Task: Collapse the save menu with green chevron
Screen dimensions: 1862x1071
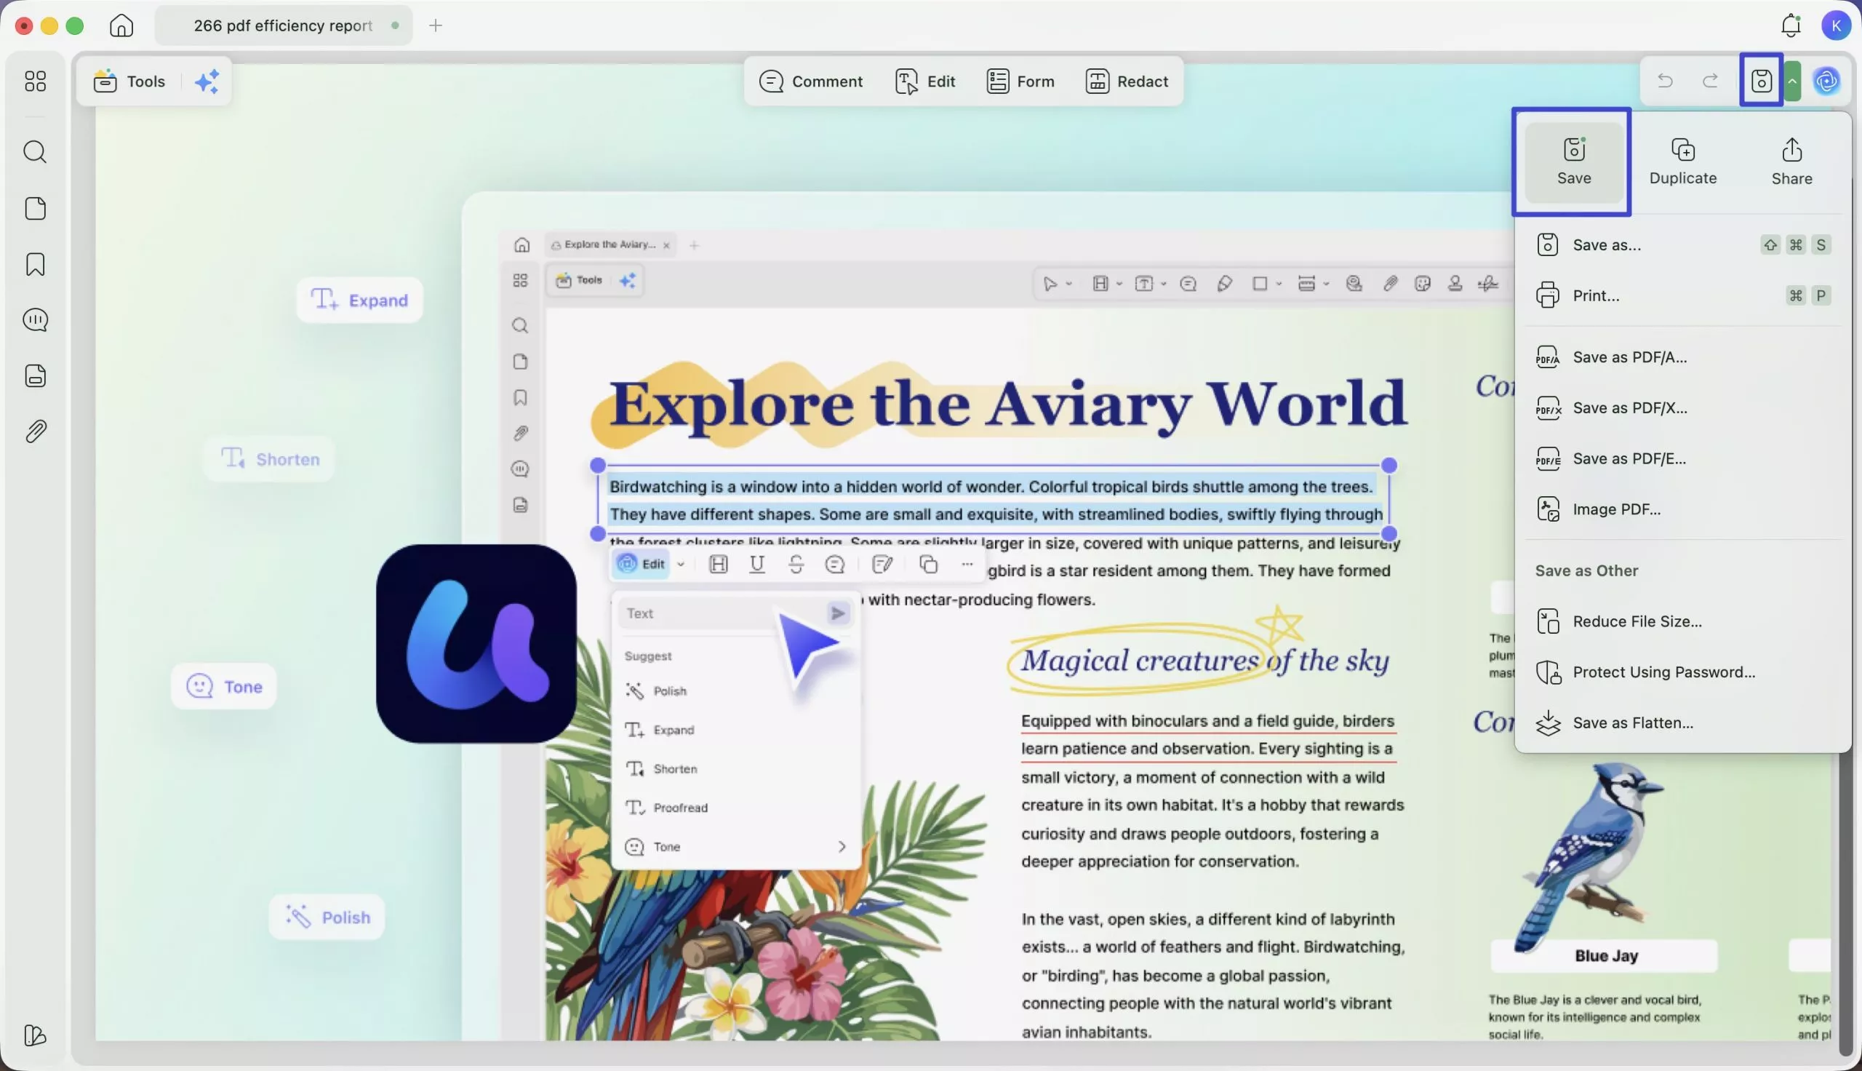Action: 1792,81
